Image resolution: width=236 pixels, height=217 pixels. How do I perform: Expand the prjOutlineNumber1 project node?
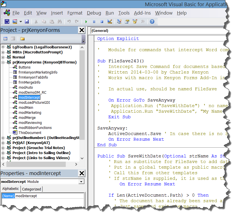click(3, 138)
